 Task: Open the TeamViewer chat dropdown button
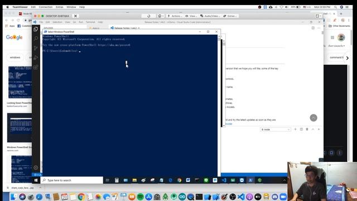click(x=161, y=16)
